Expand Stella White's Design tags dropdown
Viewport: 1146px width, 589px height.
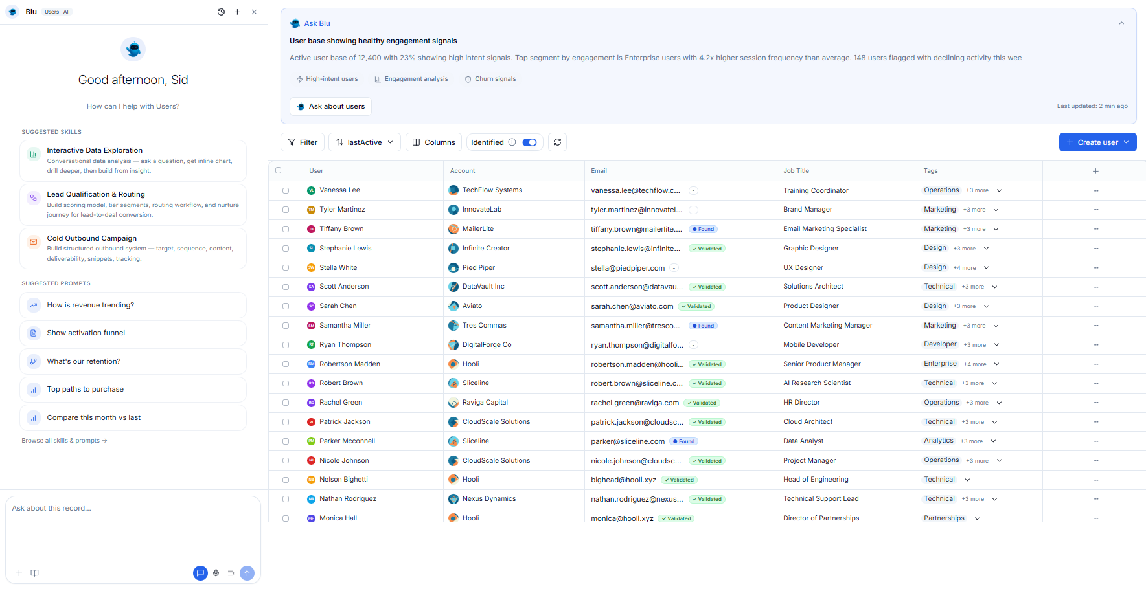[985, 267]
